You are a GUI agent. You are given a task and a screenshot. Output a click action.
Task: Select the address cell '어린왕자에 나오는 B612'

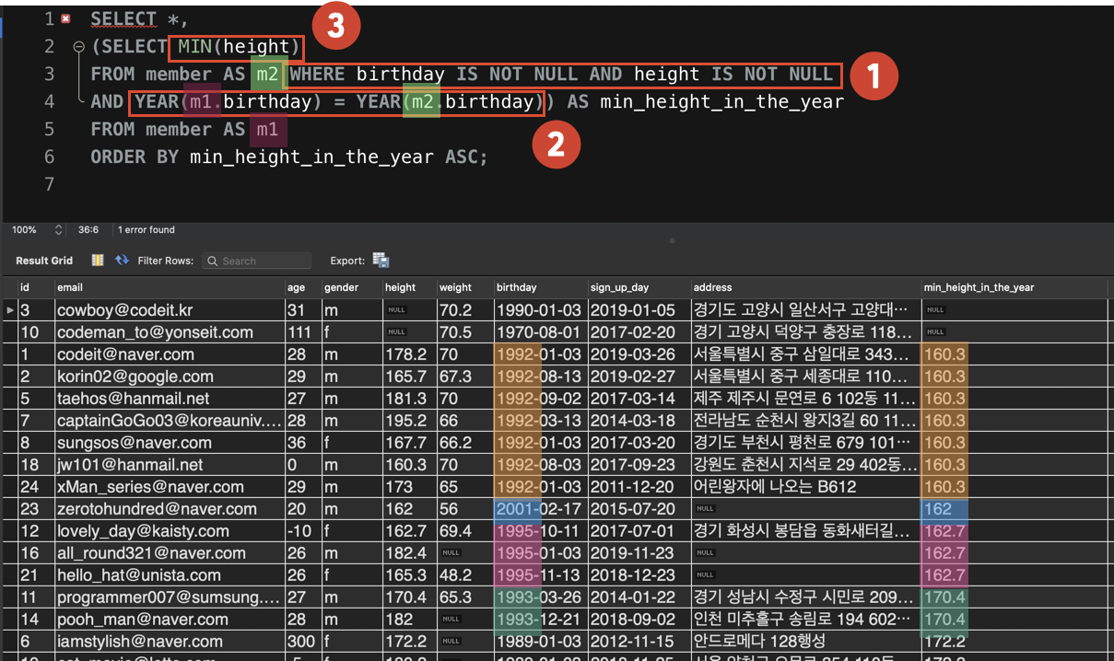tap(805, 487)
